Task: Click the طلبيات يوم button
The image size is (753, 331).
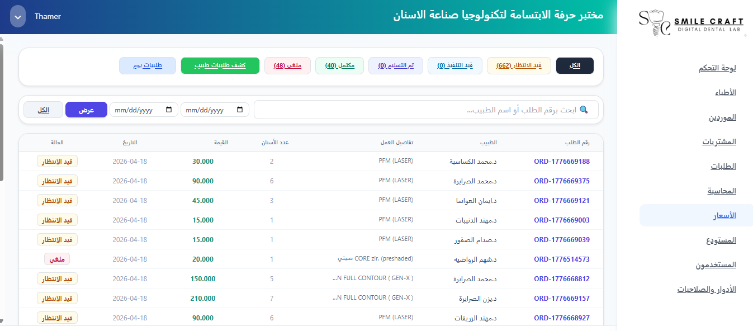Action: click(148, 65)
